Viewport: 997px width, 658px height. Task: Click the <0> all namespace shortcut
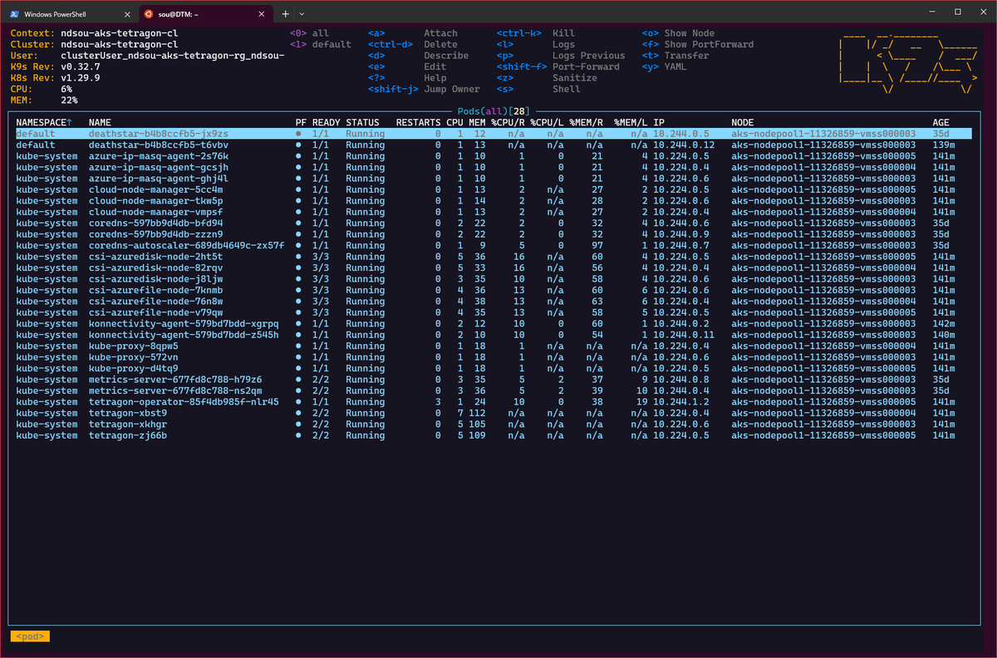click(x=309, y=33)
